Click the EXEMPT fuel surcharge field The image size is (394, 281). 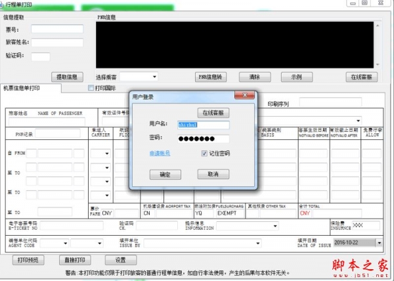(230, 213)
